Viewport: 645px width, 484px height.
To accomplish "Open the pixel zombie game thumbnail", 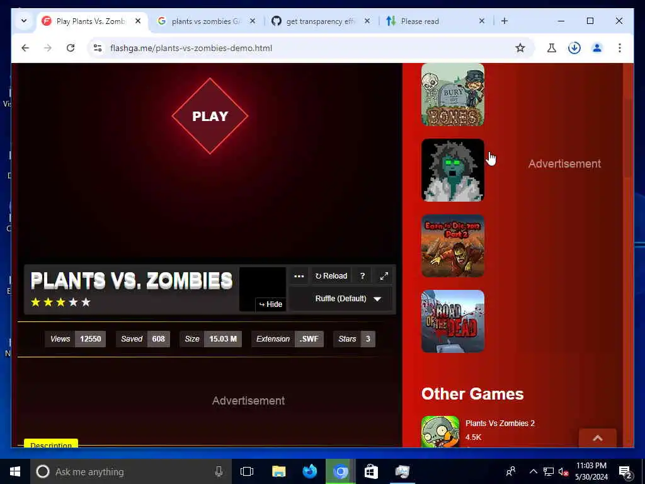I will pyautogui.click(x=452, y=170).
